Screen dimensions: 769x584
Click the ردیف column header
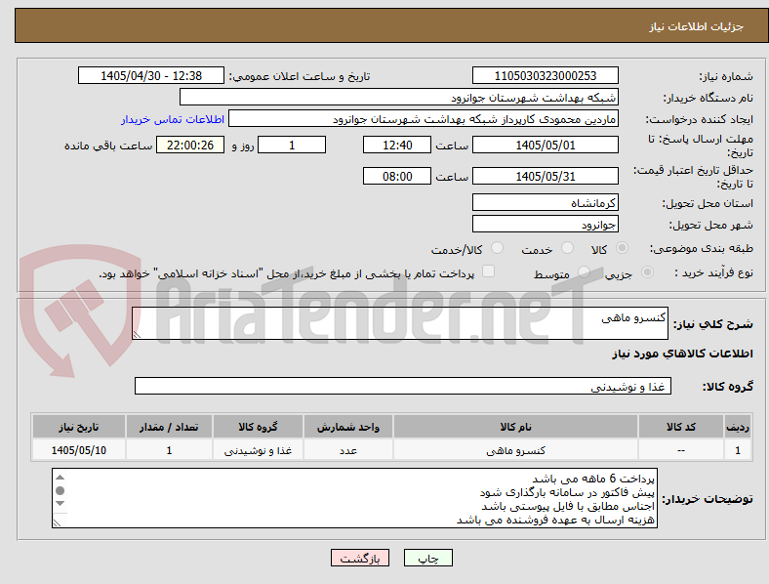738,427
